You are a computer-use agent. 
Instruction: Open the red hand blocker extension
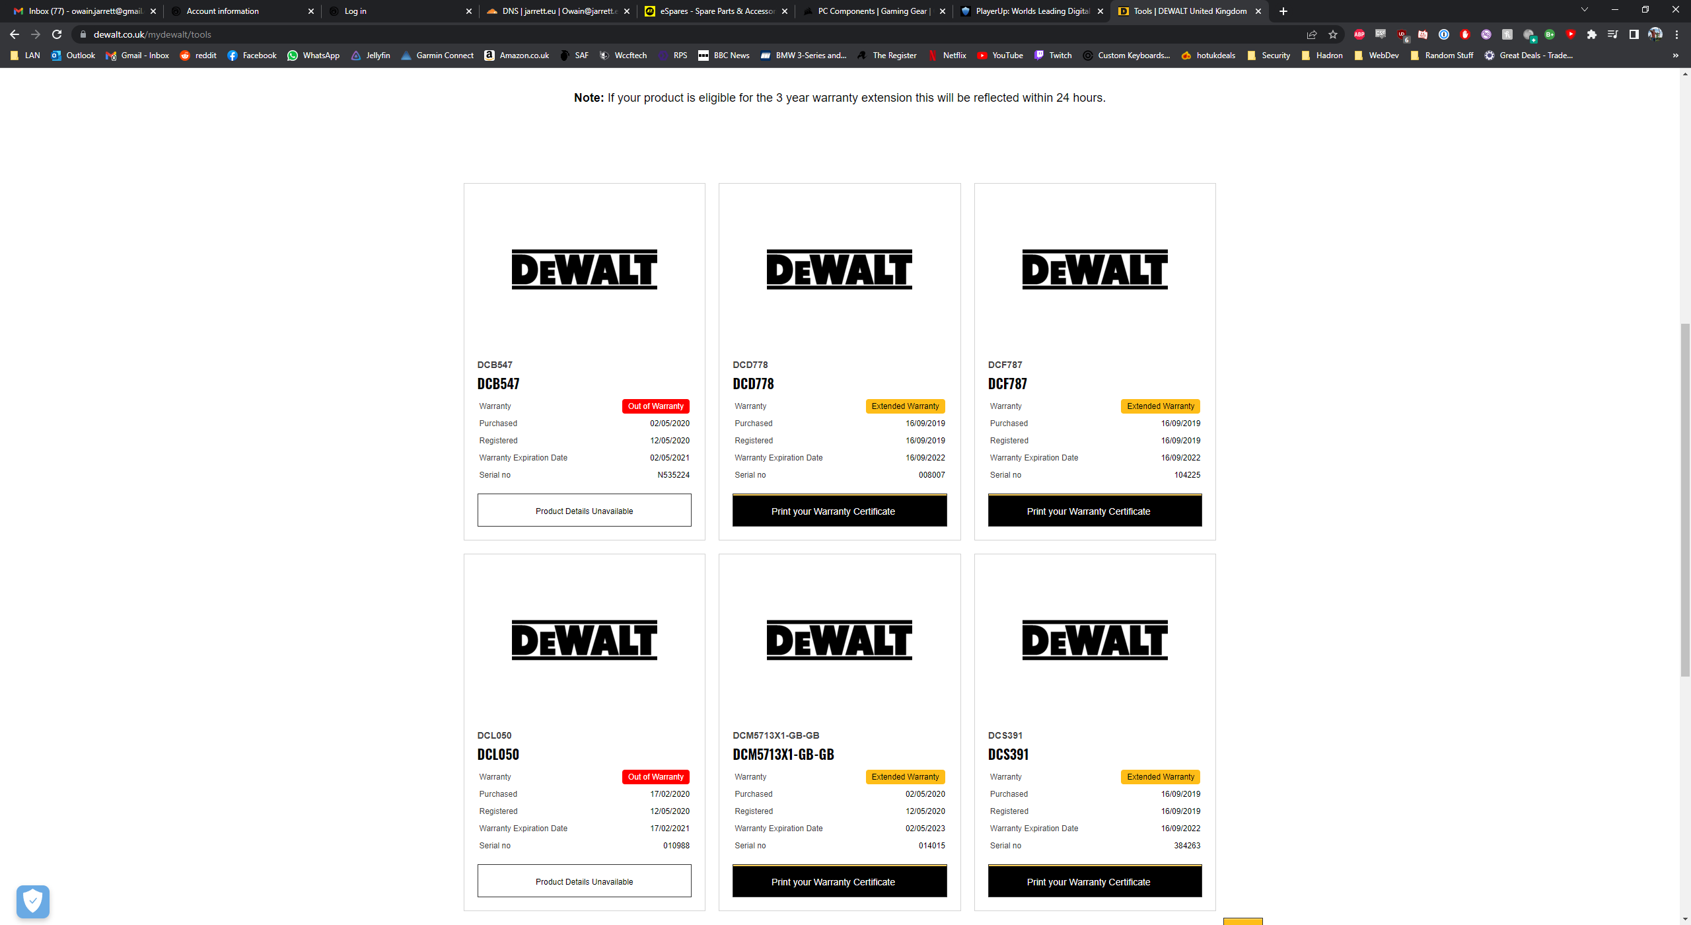pyautogui.click(x=1465, y=34)
